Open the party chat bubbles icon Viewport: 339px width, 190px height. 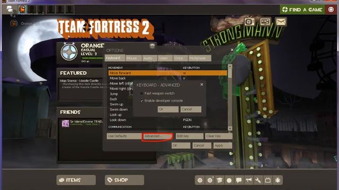coord(10,9)
